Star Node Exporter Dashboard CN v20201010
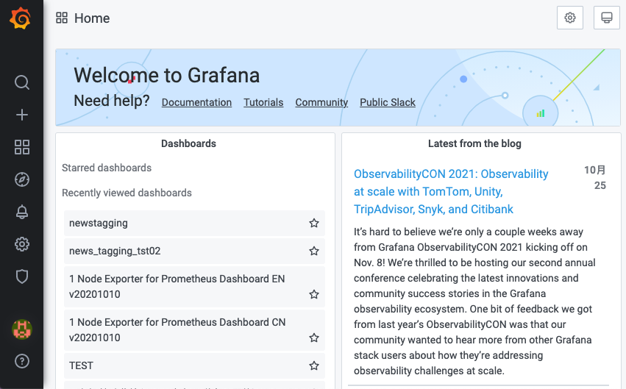Viewport: 626px width, 389px height. [314, 338]
